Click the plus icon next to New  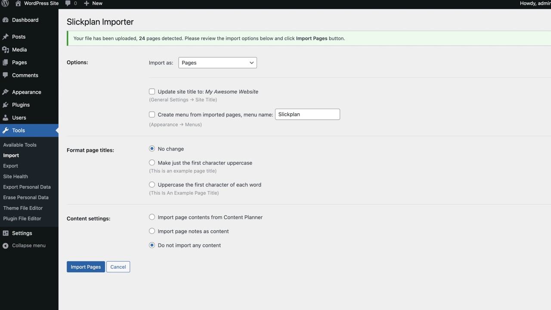click(87, 3)
